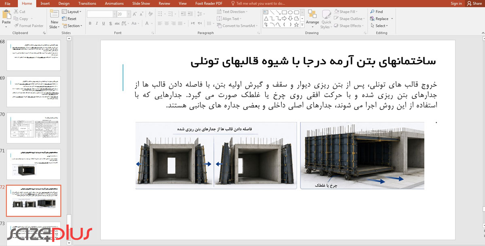
Task: Click the Shape Fill paint bucket
Action: tap(336, 12)
